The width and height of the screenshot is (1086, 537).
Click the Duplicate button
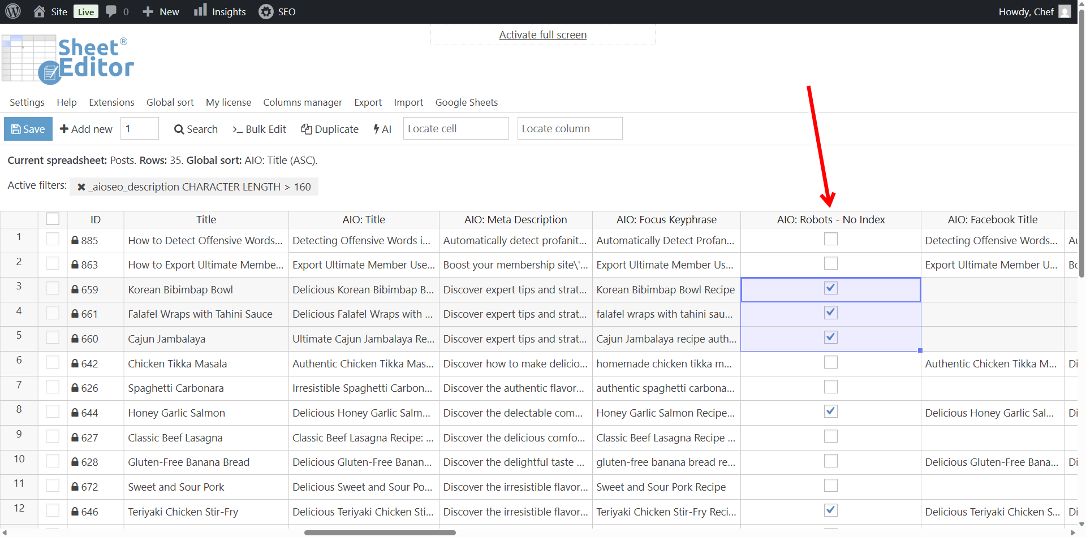click(x=330, y=129)
